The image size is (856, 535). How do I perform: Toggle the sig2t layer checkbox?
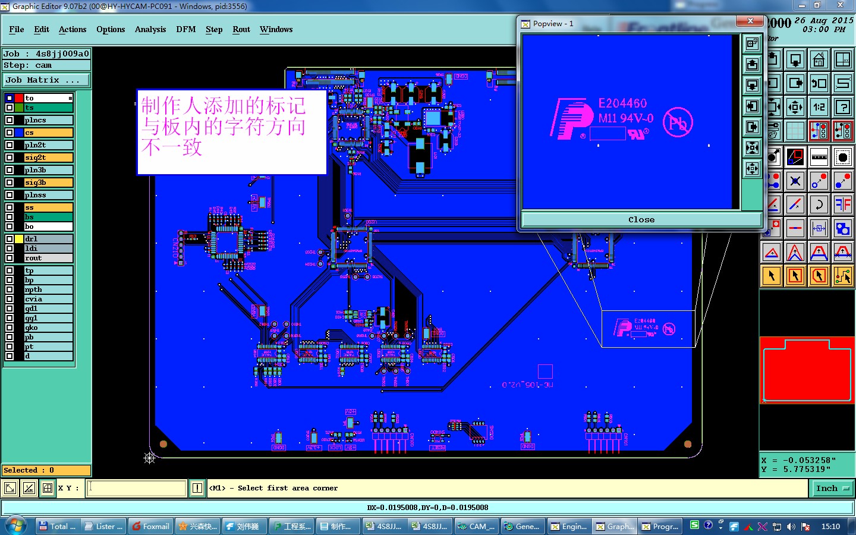click(x=10, y=158)
